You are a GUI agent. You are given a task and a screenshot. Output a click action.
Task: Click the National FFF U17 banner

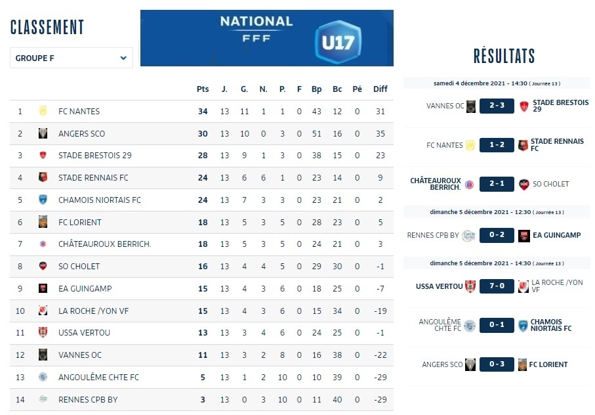267,38
